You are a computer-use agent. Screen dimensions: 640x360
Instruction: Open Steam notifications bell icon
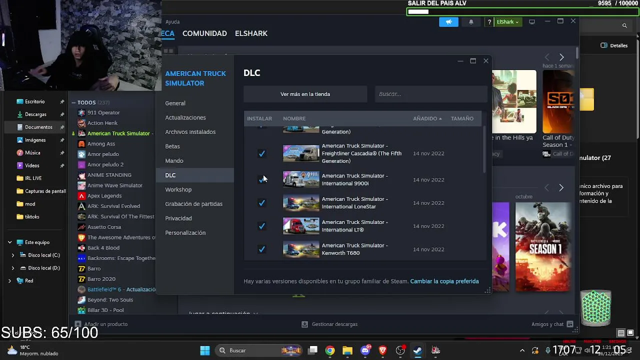tap(471, 22)
